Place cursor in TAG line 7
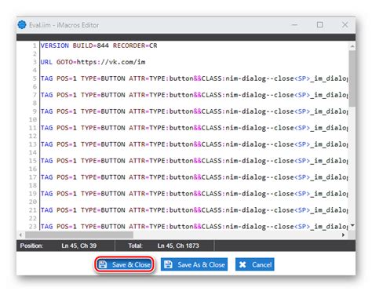This screenshot has height=295, width=372. point(194,95)
